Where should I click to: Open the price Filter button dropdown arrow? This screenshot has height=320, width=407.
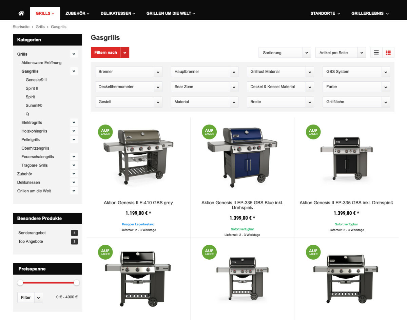pyautogui.click(x=38, y=298)
